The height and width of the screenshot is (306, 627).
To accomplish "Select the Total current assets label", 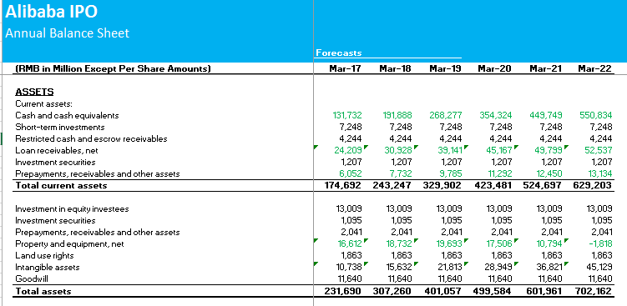I will (61, 185).
